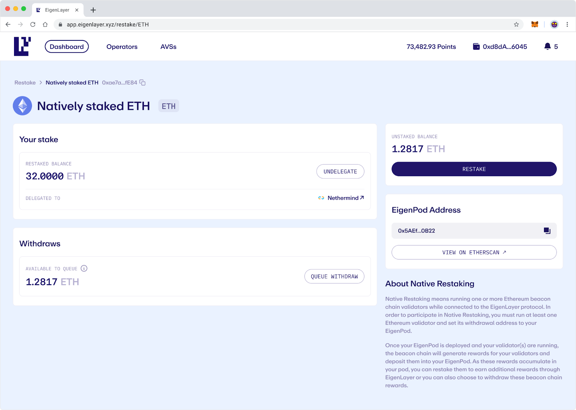Bookmark this page with the star icon
This screenshot has width=576, height=410.
pos(516,24)
